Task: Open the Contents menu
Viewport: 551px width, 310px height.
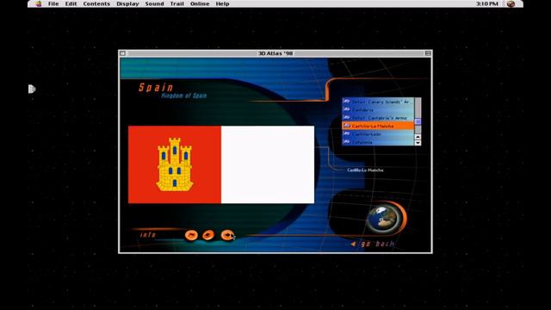Action: (x=96, y=3)
